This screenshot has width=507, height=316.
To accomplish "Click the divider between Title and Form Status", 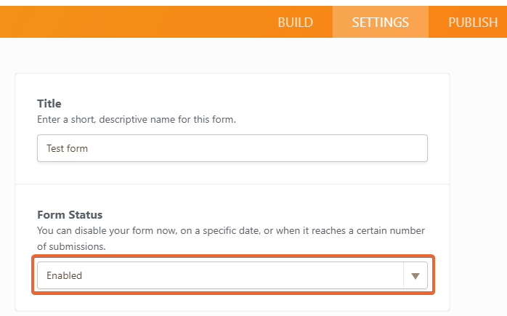I will click(232, 184).
